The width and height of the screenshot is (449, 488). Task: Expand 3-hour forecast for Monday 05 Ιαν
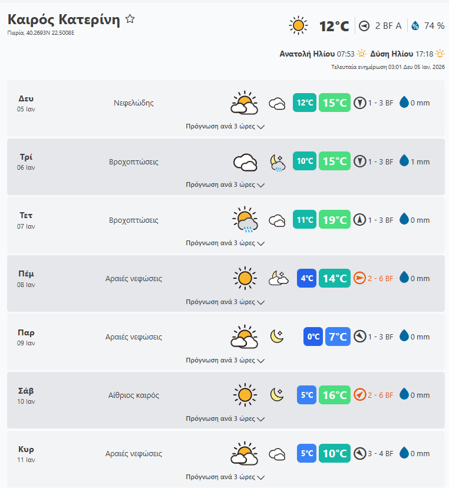(x=225, y=126)
